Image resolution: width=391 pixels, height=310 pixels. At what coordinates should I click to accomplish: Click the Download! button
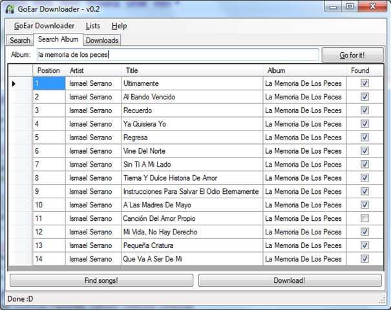point(290,280)
